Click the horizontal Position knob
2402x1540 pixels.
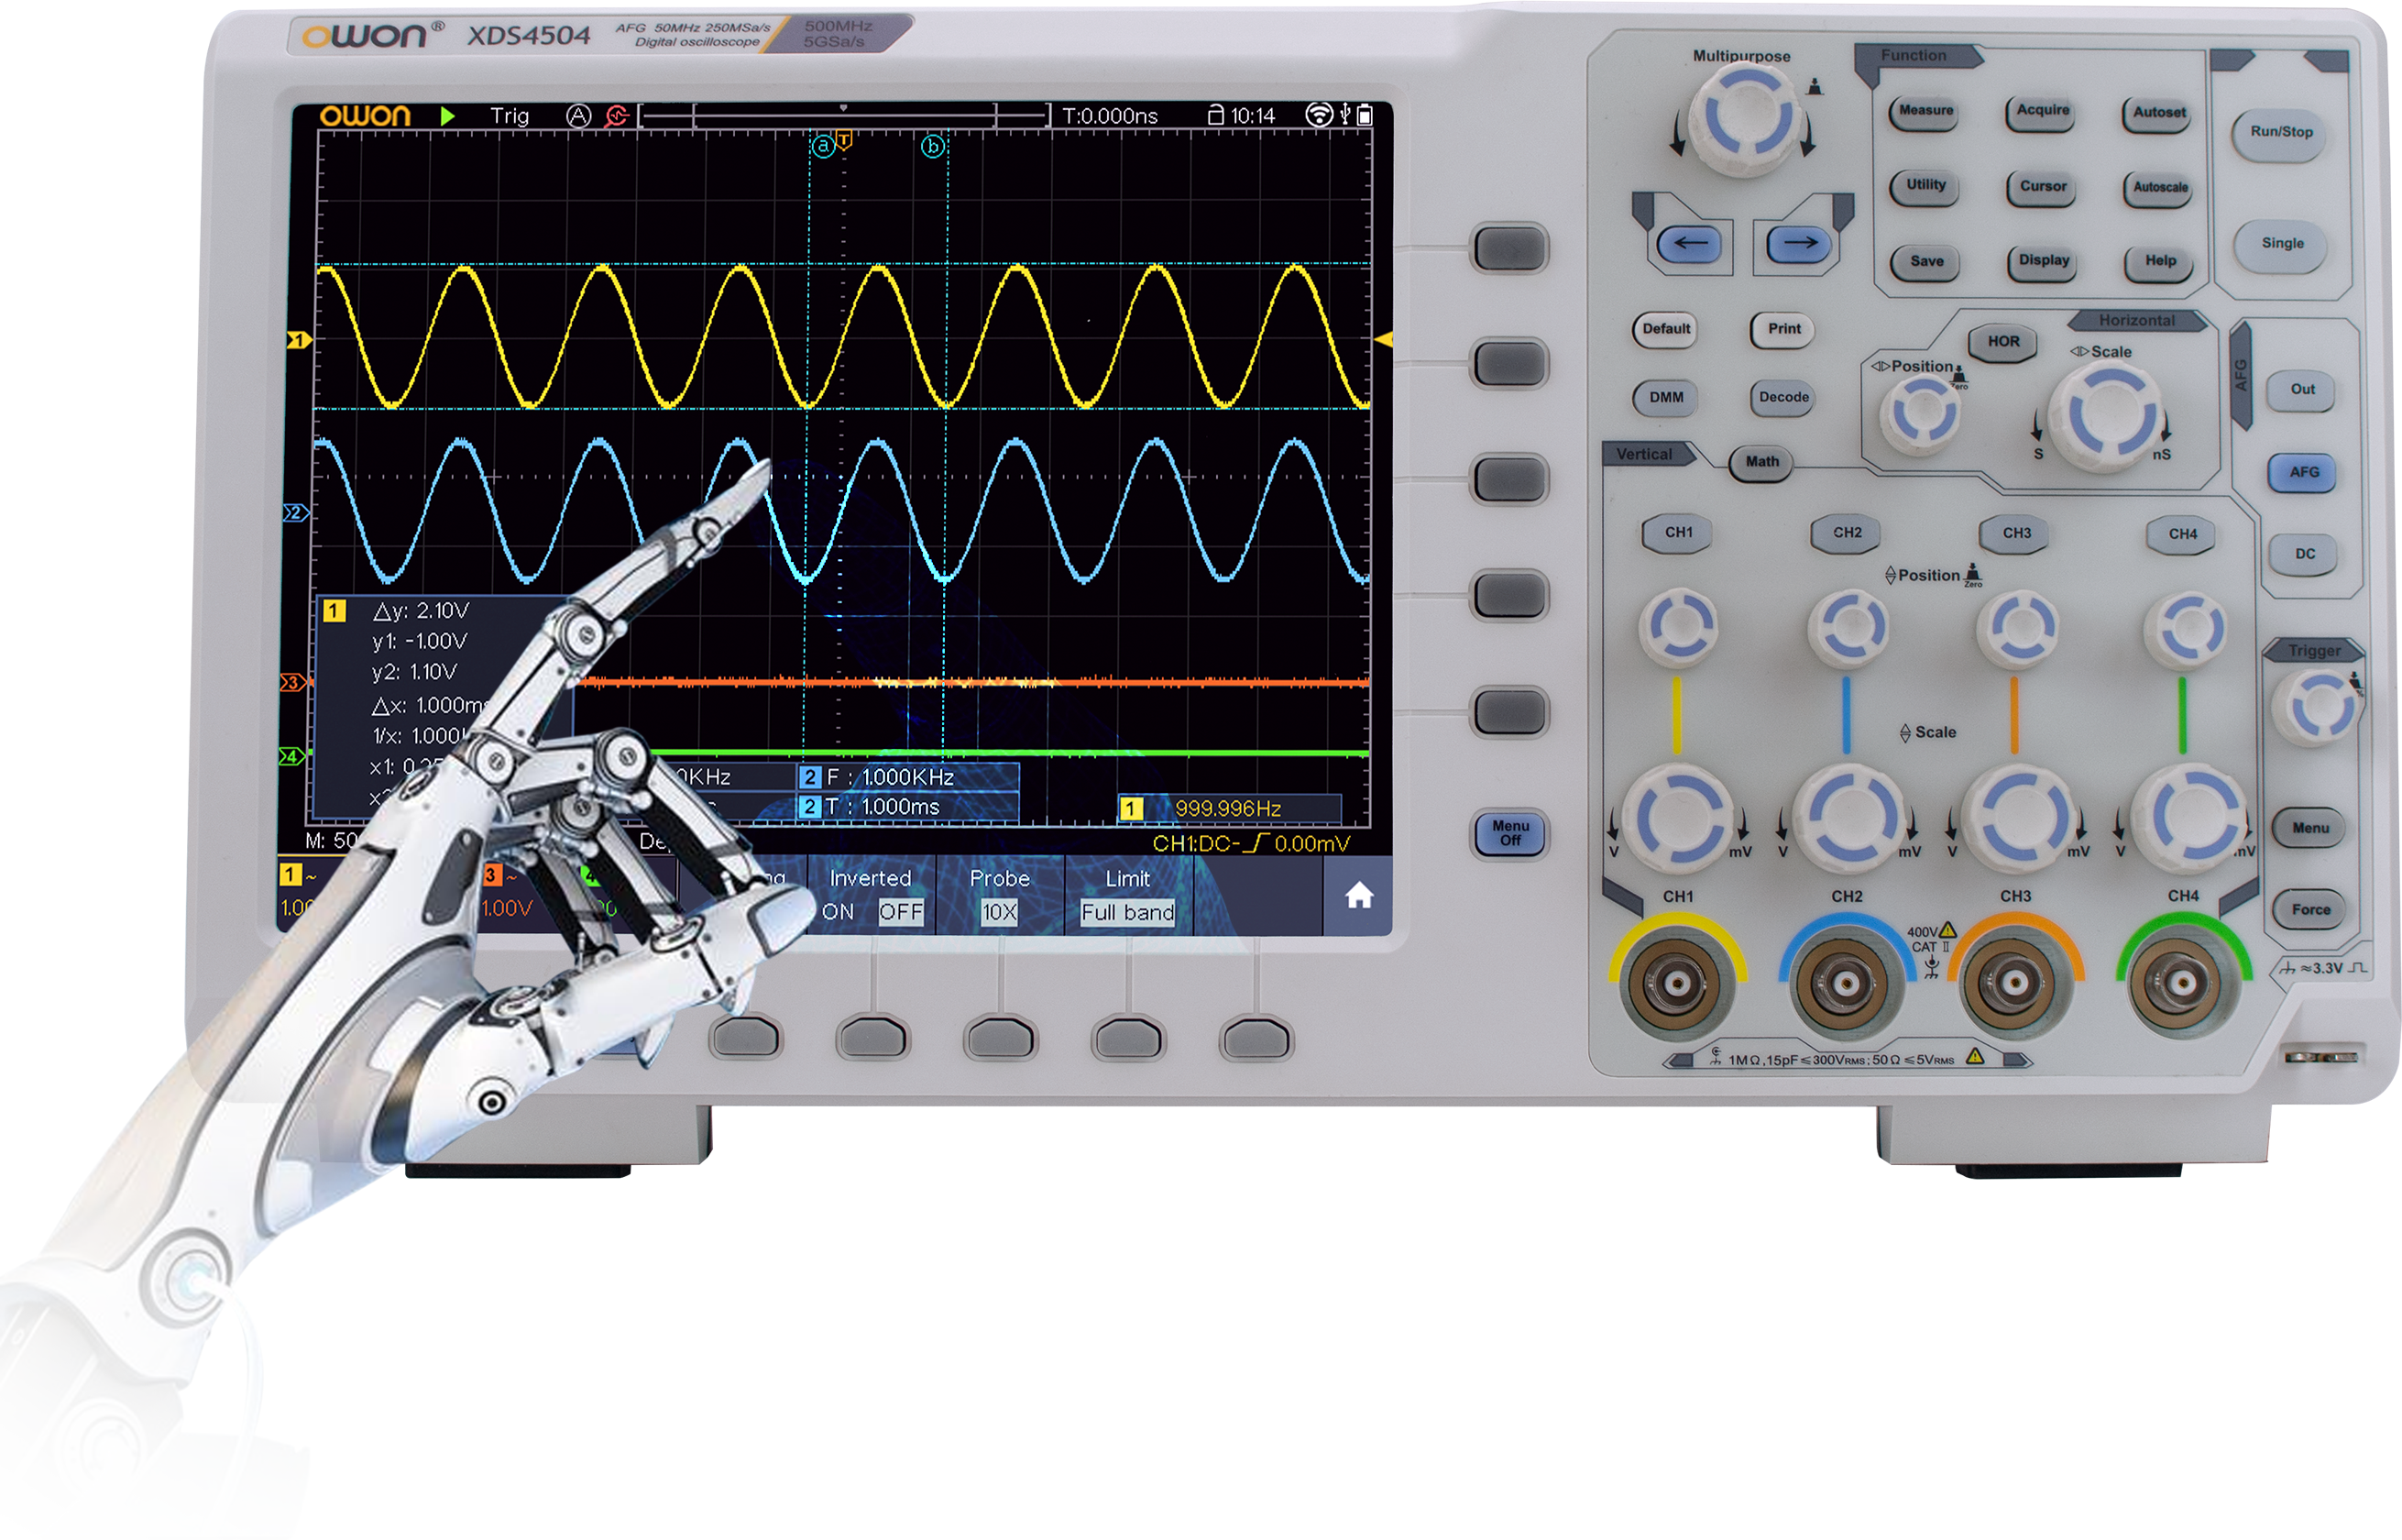(1920, 413)
